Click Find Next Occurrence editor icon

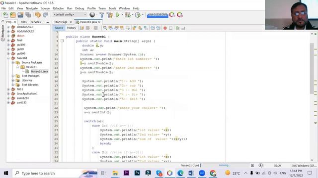coord(116,28)
